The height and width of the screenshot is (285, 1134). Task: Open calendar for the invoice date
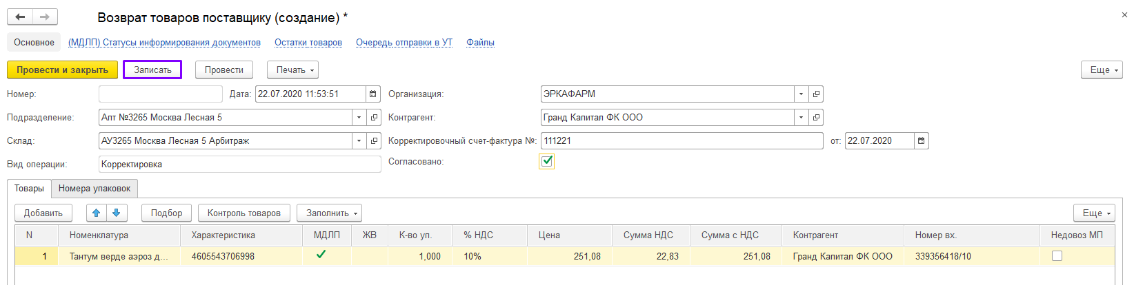(921, 141)
